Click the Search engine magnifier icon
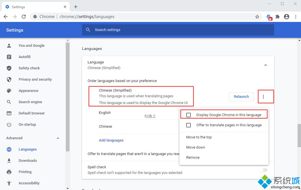The width and height of the screenshot is (301, 190). coord(9,102)
